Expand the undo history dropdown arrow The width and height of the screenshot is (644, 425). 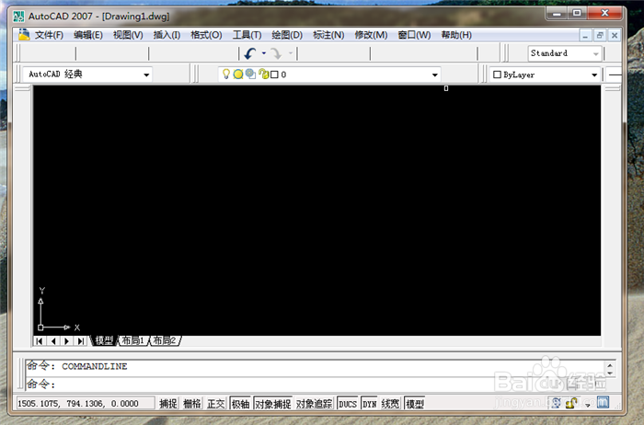pos(264,53)
